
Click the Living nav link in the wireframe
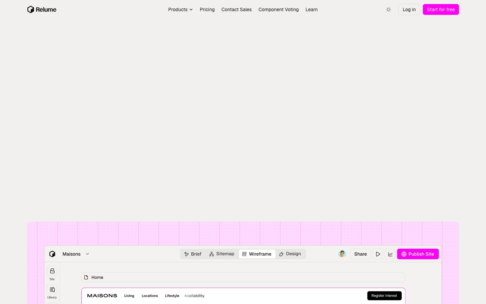coord(129,296)
